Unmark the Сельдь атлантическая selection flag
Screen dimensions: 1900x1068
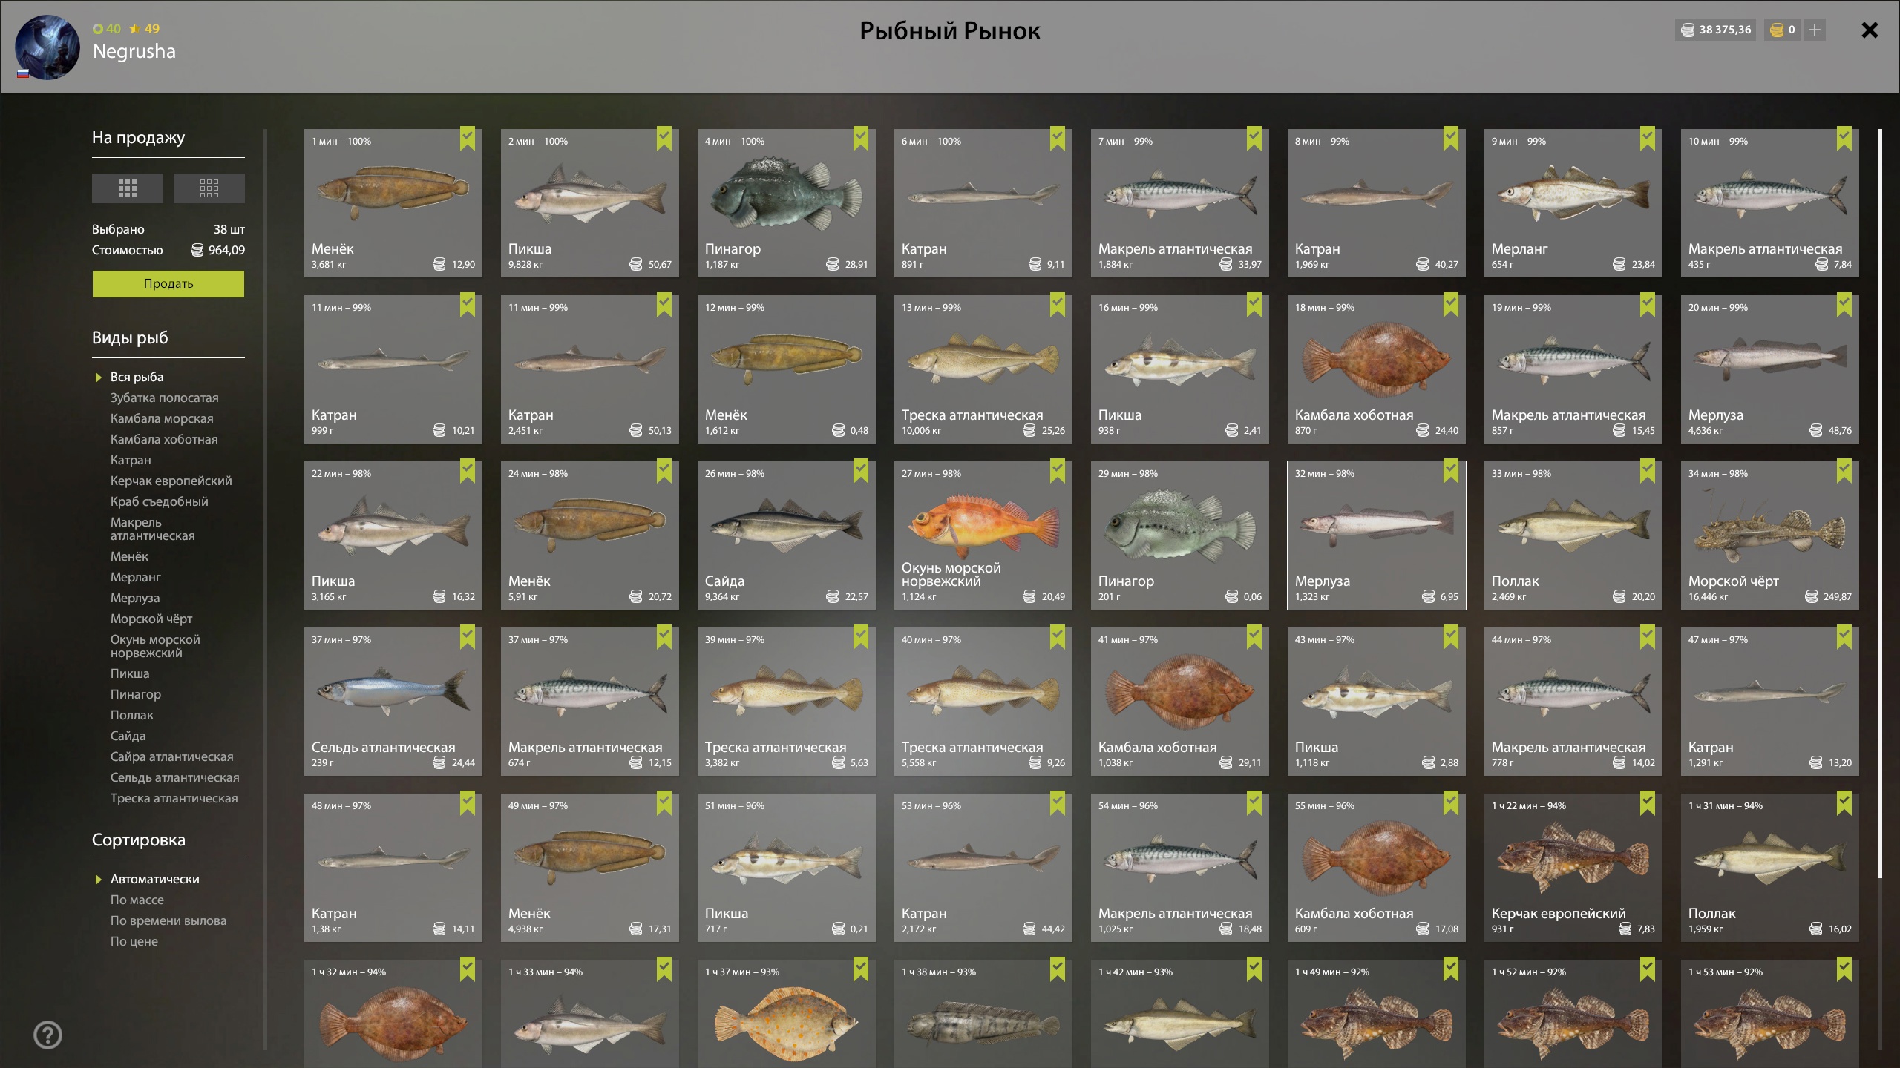468,638
